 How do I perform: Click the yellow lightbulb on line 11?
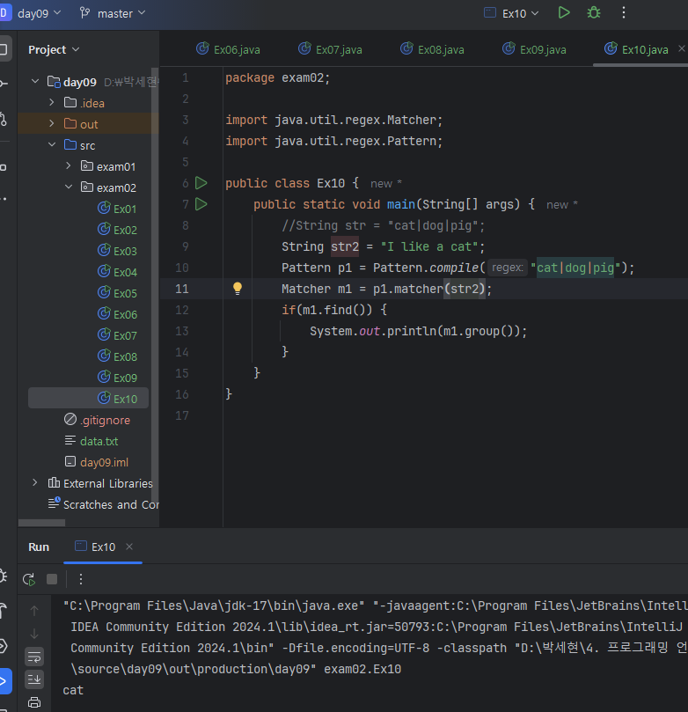click(237, 289)
